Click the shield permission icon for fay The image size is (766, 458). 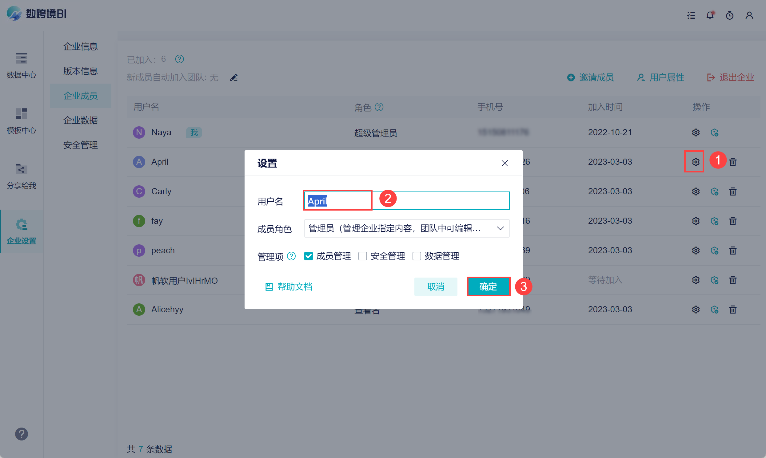point(714,221)
